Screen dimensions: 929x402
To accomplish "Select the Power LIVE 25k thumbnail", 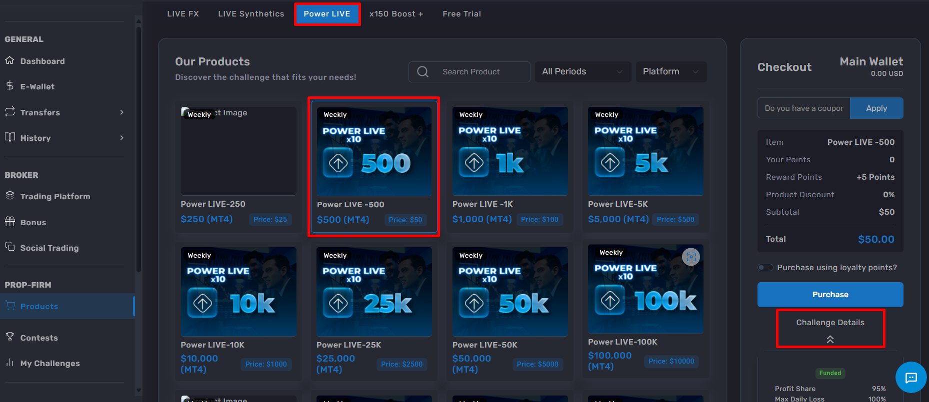I will tap(374, 292).
